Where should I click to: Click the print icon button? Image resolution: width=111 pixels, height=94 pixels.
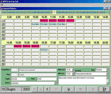point(56,89)
